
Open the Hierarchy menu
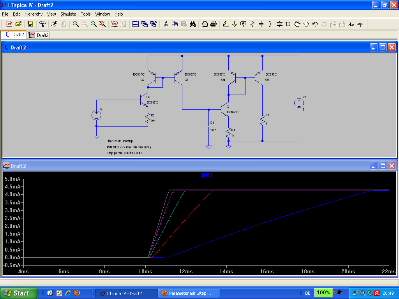point(34,14)
